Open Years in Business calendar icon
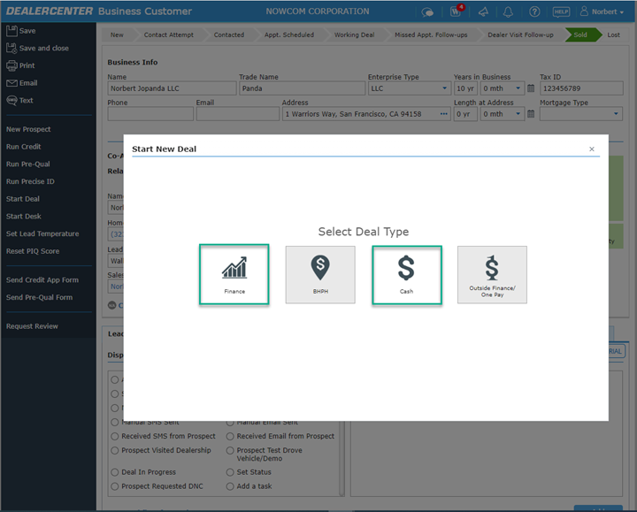The height and width of the screenshot is (512, 637). point(531,88)
